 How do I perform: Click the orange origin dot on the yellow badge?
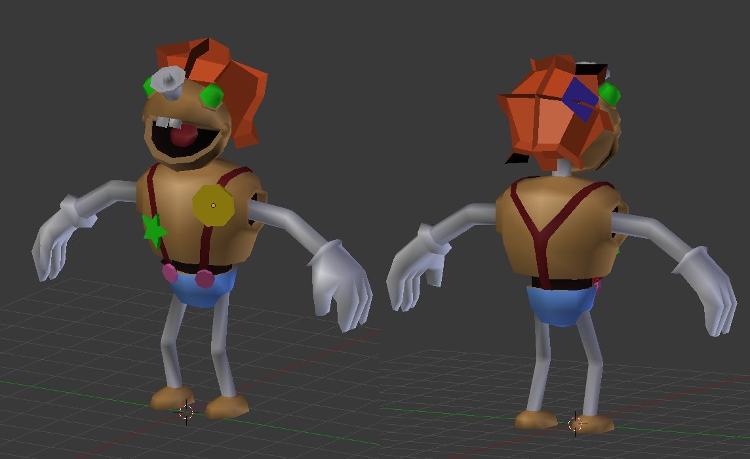213,205
